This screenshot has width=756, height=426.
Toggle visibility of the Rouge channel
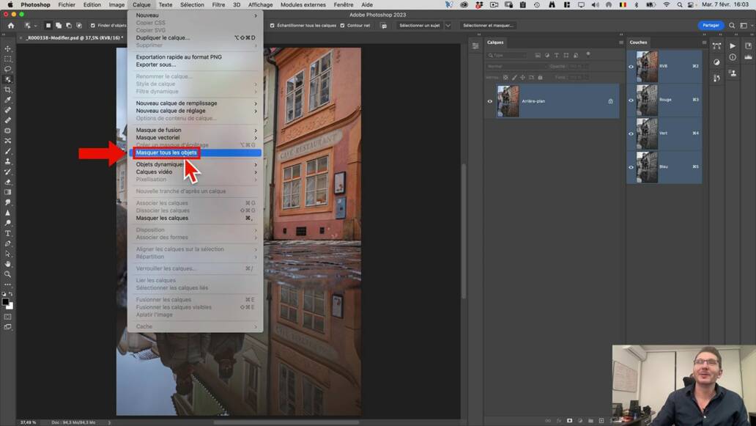click(x=629, y=100)
